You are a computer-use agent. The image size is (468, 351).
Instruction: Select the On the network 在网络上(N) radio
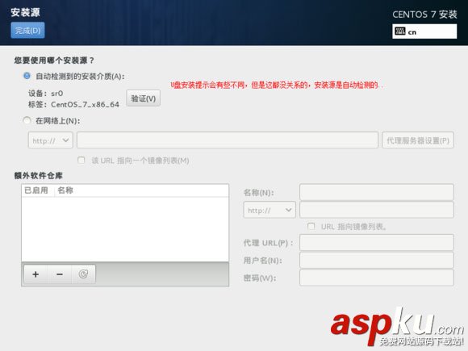pyautogui.click(x=27, y=120)
